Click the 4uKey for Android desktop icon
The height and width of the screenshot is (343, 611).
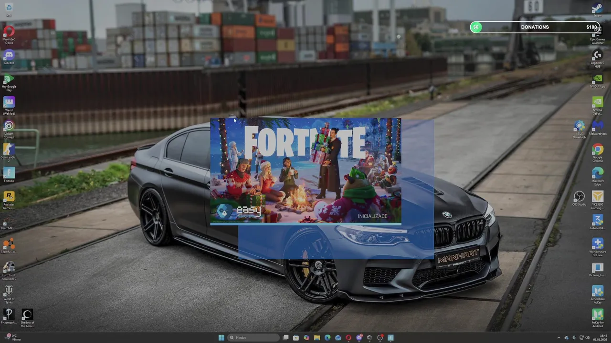click(x=597, y=317)
